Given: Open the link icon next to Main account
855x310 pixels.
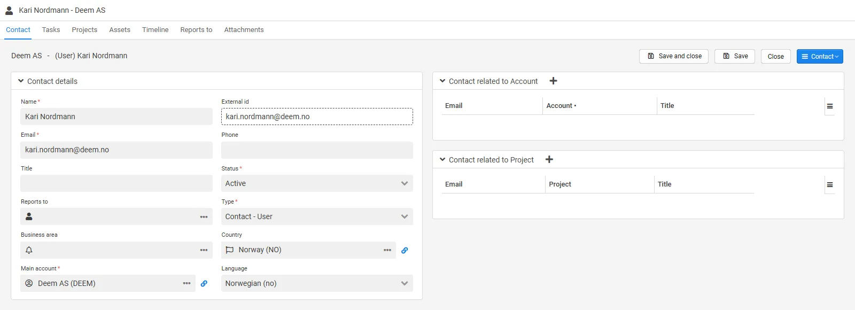Looking at the screenshot, I should tap(204, 283).
